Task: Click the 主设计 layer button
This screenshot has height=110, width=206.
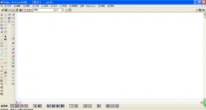Action: click(x=28, y=10)
